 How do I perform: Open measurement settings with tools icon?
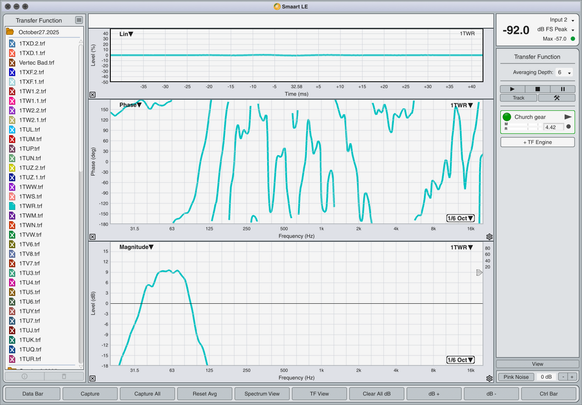556,98
